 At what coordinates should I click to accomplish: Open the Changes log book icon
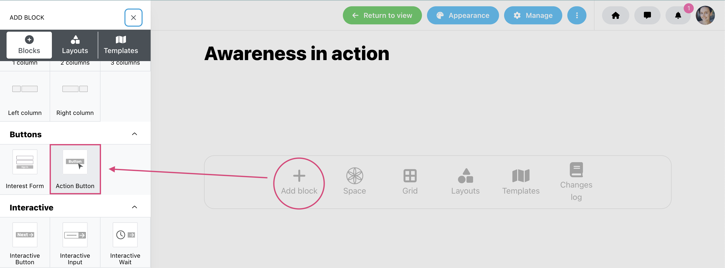[576, 170]
